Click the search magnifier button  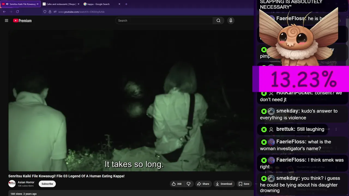click(x=218, y=21)
